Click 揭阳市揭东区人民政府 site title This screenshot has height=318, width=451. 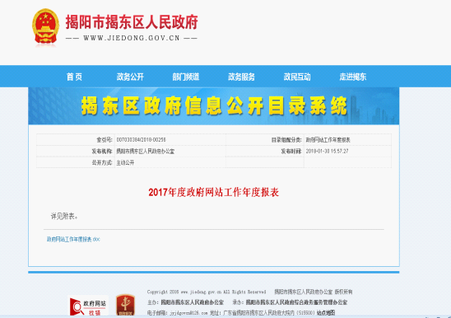(132, 22)
